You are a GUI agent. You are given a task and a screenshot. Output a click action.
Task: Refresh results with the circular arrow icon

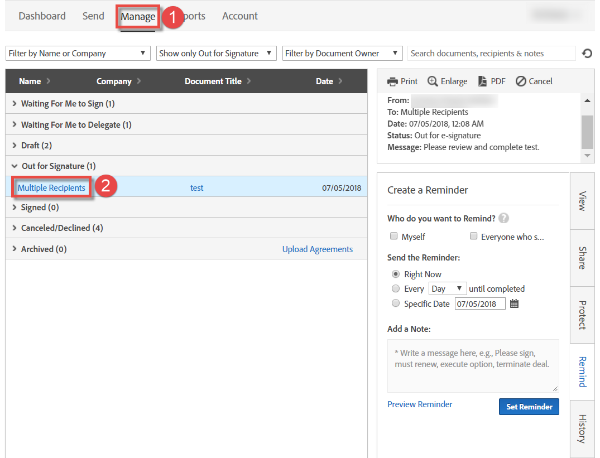(587, 53)
